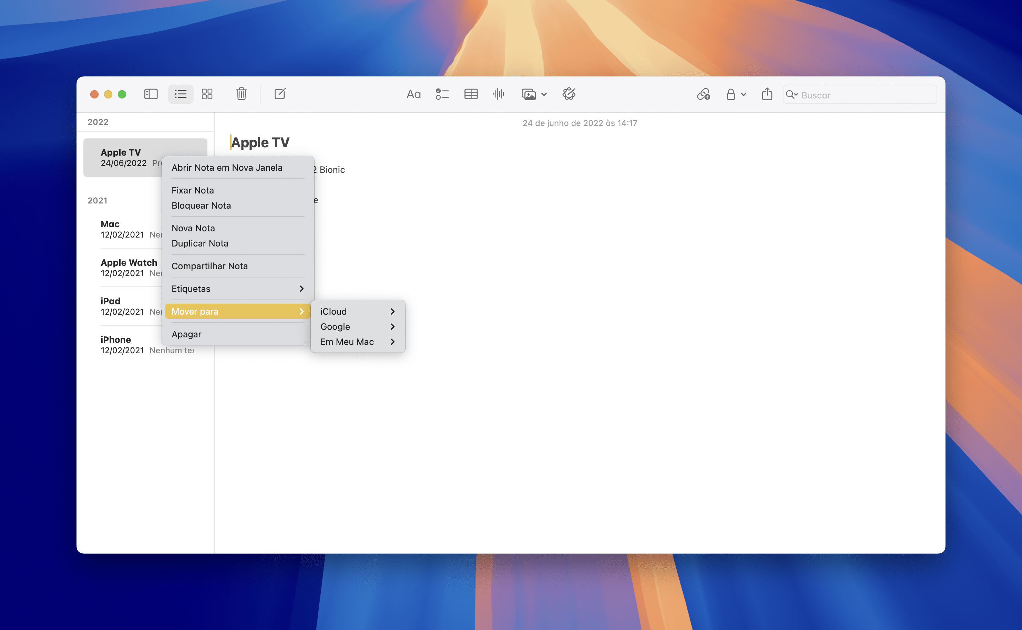The height and width of the screenshot is (630, 1022).
Task: Switch to gallery view
Action: tap(207, 94)
